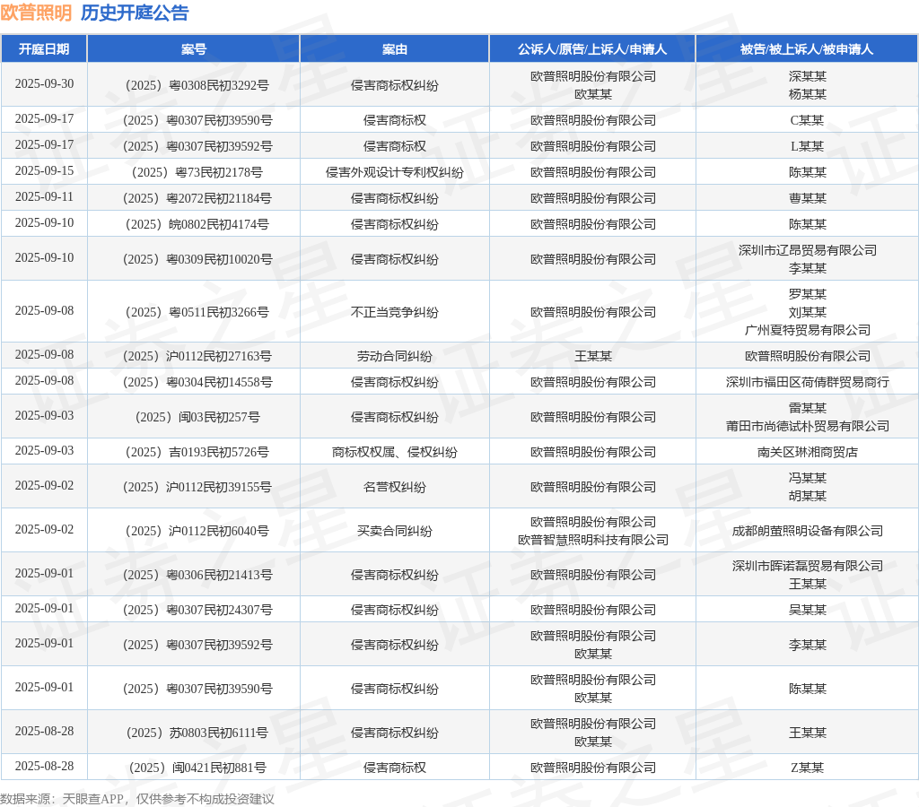This screenshot has width=919, height=807.
Task: Click case number 粤0511民初3266号
Action: tap(197, 312)
